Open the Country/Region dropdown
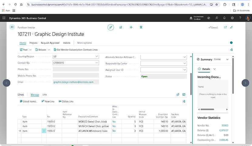This screenshot has height=146, width=252. tap(97, 57)
